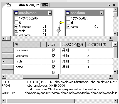Select the diamond join symbol between tables
Screen dimensions: 119x104
click(58, 31)
